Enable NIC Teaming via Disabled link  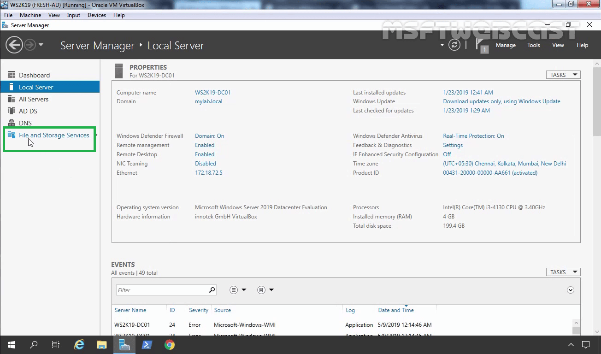coord(205,163)
